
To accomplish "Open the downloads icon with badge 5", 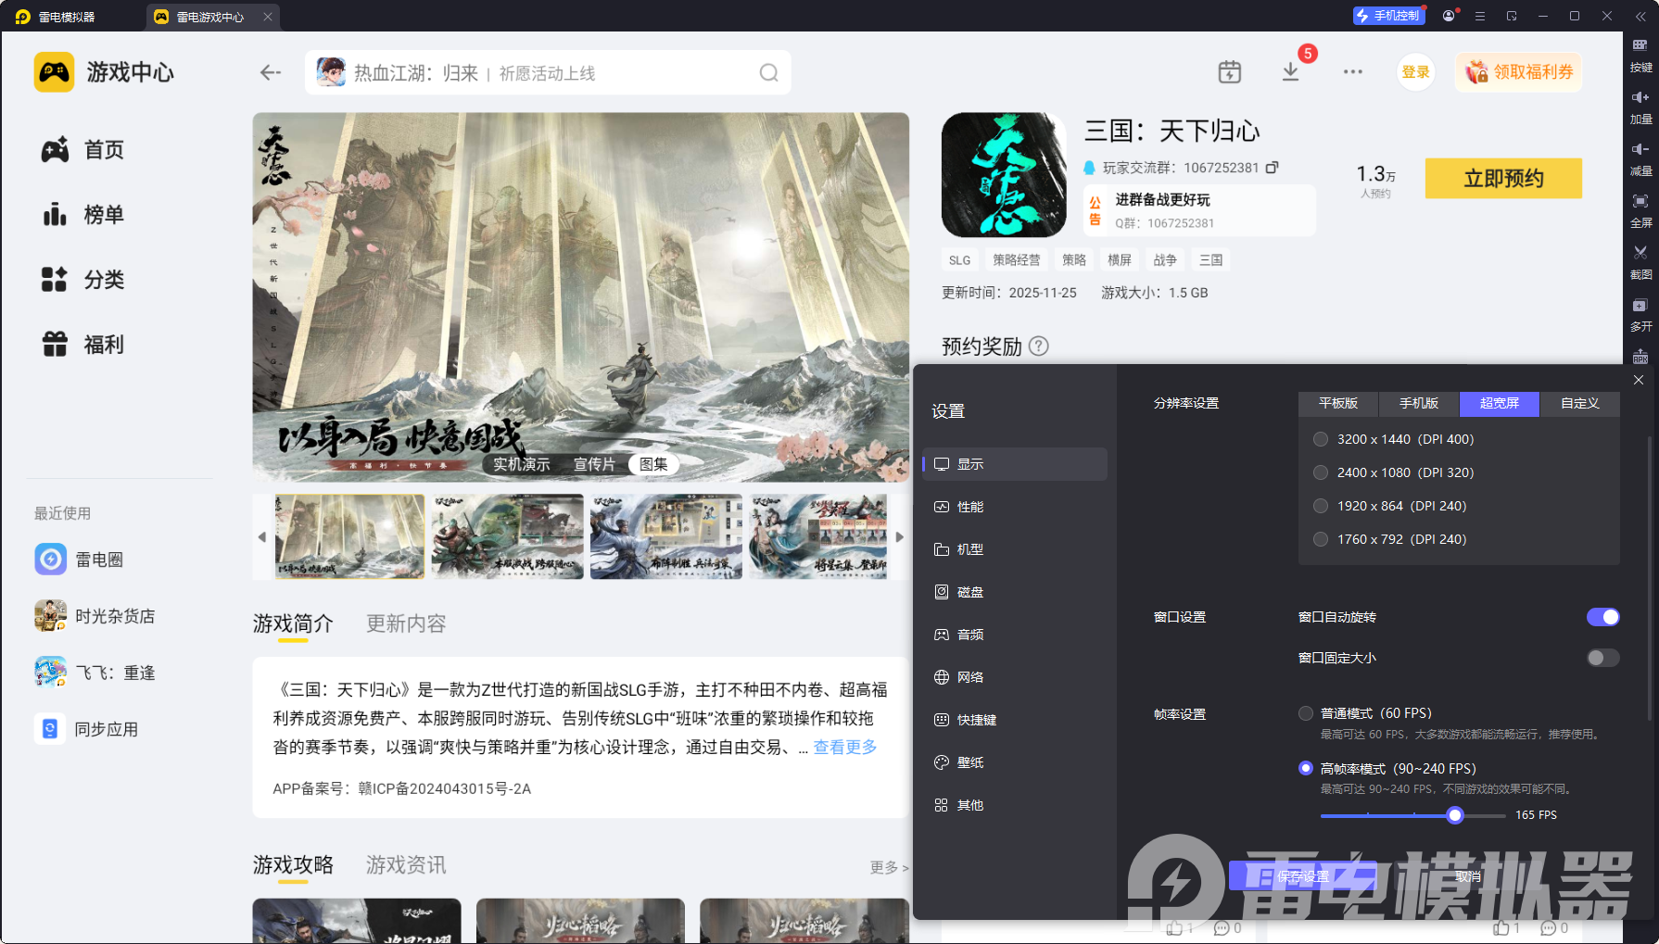I will tap(1290, 72).
